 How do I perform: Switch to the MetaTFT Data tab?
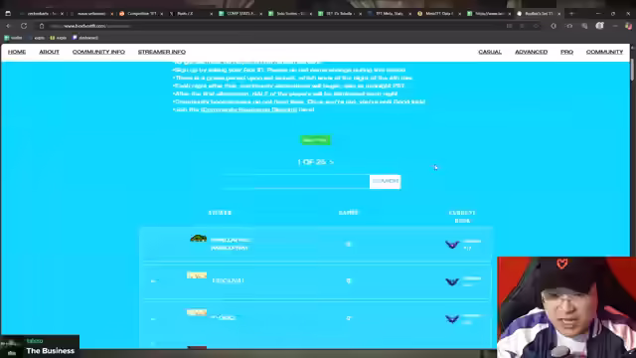[x=439, y=13]
